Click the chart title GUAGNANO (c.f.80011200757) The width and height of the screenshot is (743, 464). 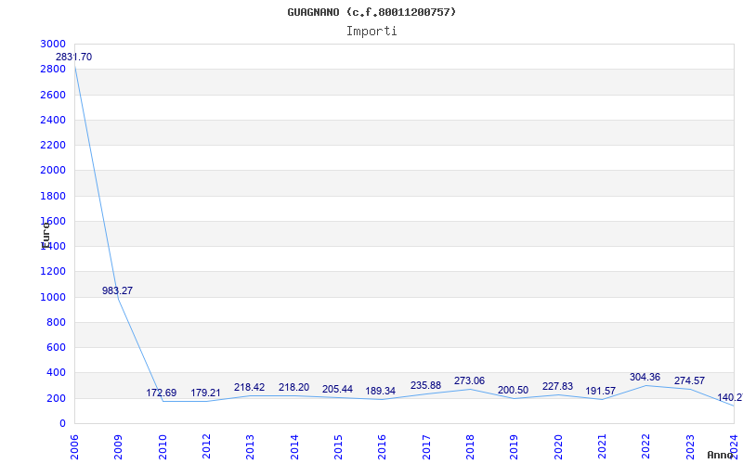(x=371, y=12)
